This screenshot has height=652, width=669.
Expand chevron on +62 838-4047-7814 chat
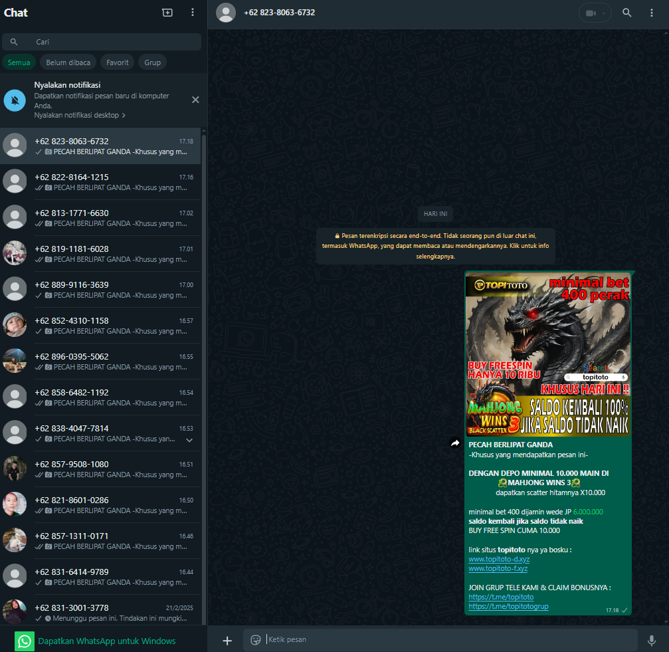189,440
